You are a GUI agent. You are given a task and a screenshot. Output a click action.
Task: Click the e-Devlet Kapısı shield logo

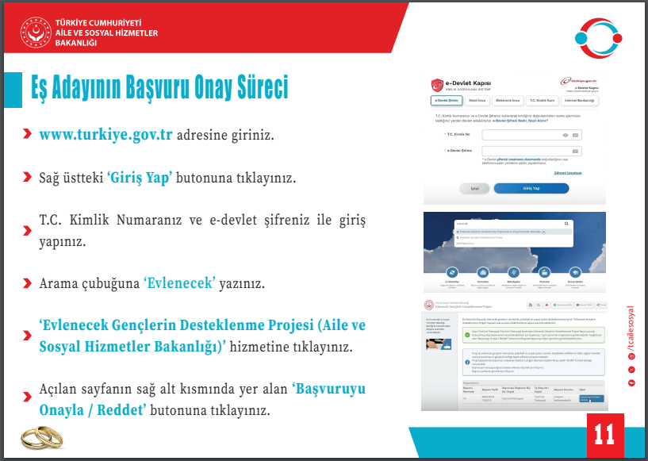(437, 85)
